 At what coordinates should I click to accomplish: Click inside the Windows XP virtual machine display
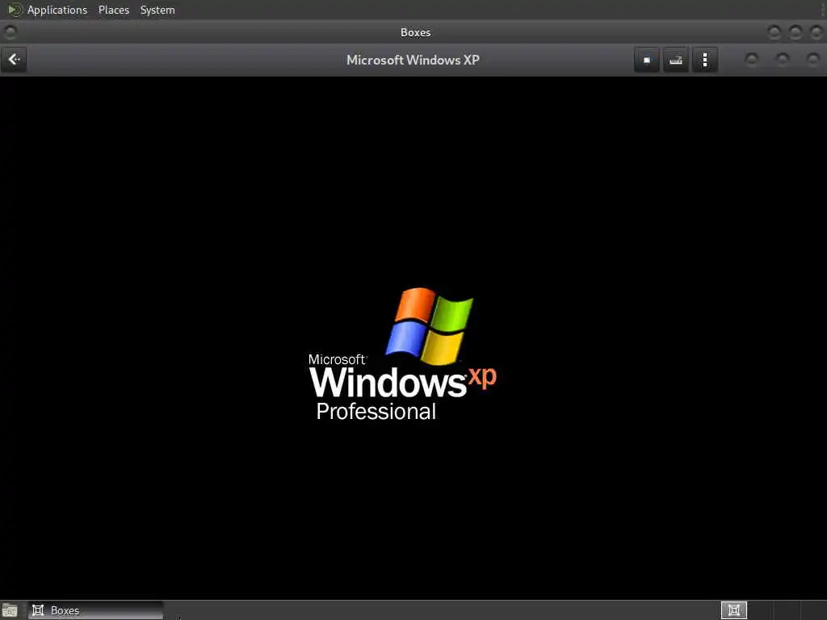(413, 337)
